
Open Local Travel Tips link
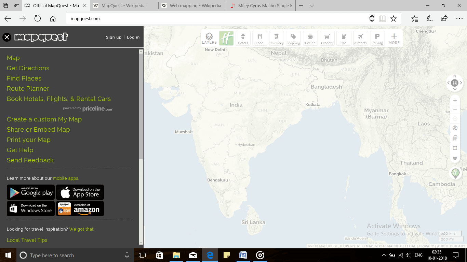tap(27, 240)
